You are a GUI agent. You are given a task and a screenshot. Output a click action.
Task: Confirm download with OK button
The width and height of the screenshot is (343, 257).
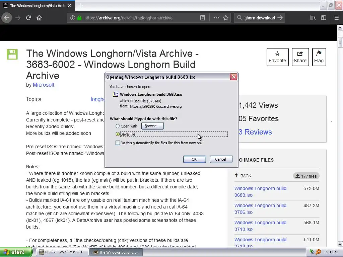[194, 159]
